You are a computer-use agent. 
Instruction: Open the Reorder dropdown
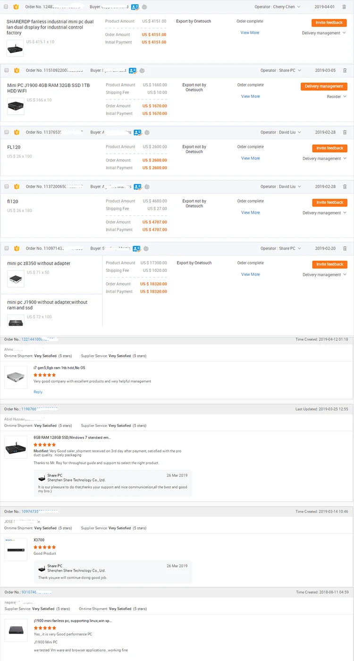[x=337, y=97]
